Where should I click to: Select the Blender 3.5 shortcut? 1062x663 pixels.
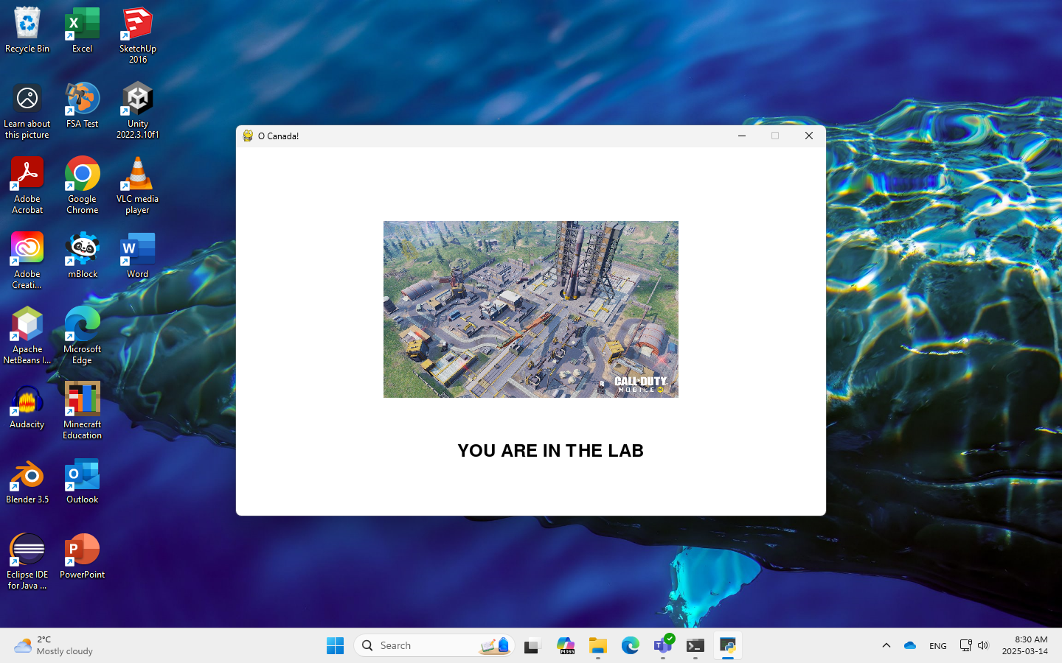pos(27,481)
